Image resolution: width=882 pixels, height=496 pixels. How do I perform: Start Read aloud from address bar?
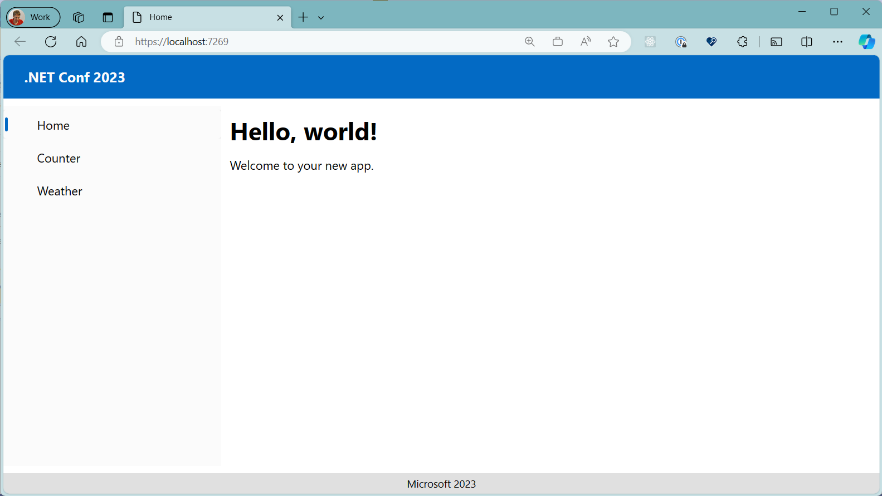tap(586, 42)
